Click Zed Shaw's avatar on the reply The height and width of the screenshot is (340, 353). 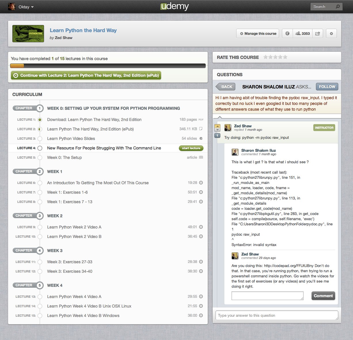tap(228, 128)
